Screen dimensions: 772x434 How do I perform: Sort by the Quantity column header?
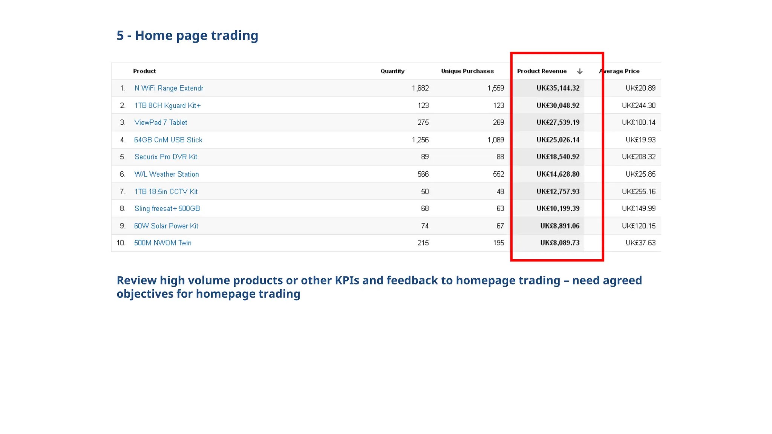point(392,71)
